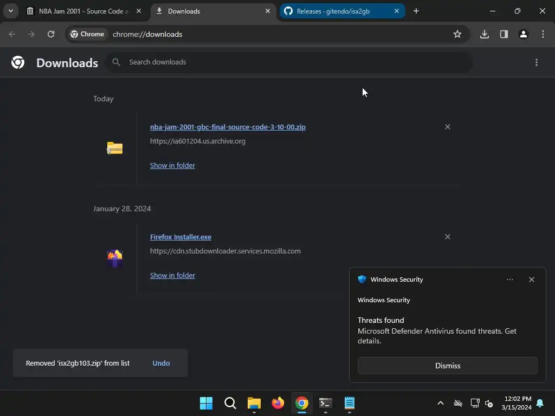Click the OneDrive cloud tray icon
Screen dimensions: 555x416
pos(458,403)
